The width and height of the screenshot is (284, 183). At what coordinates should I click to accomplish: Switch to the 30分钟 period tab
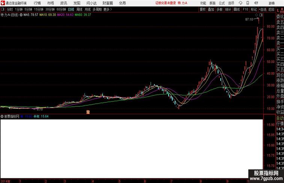coord(50,9)
